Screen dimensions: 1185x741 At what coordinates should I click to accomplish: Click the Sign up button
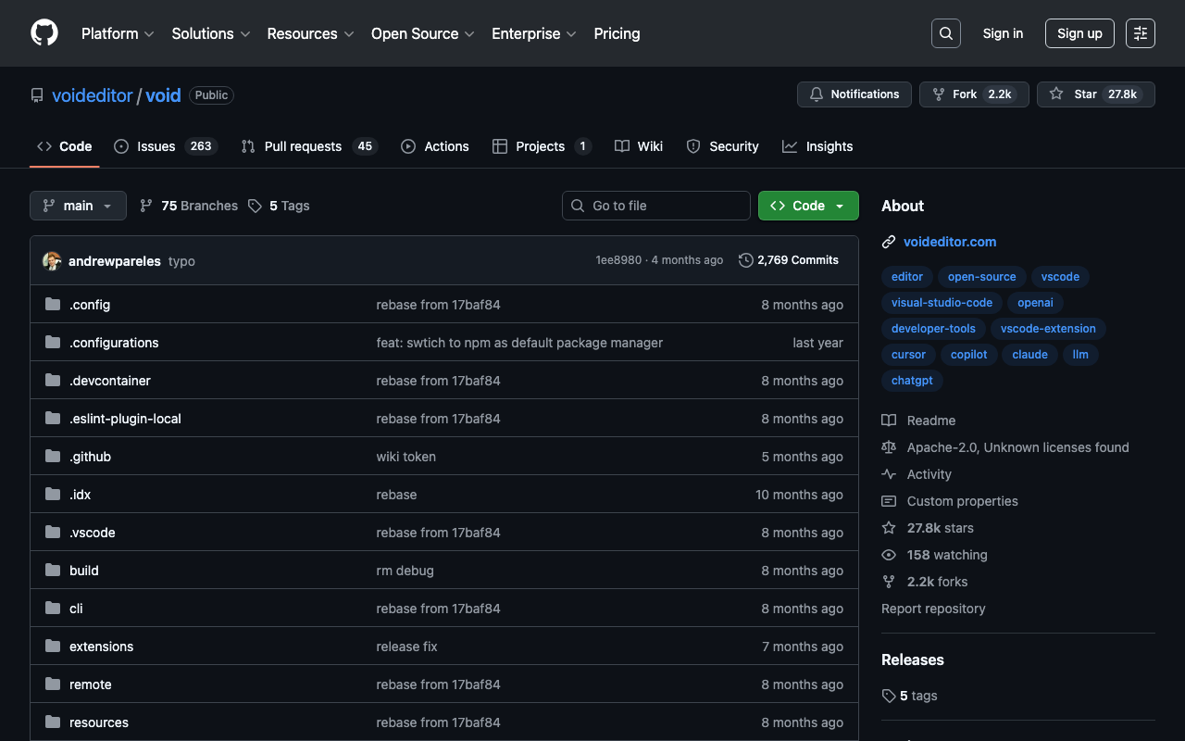(1079, 33)
